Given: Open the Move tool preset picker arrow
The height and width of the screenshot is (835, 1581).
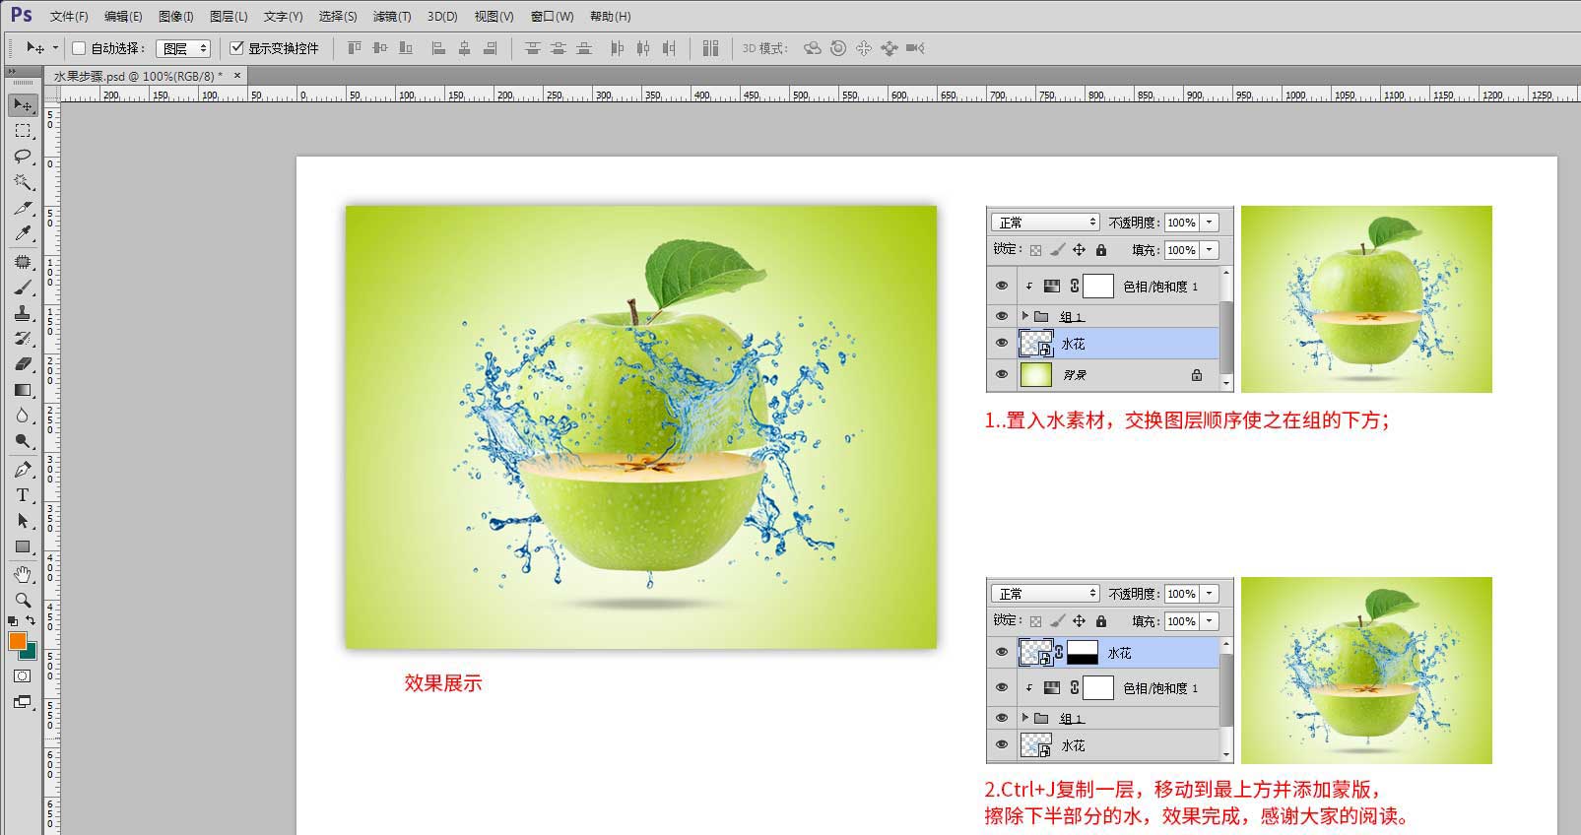Looking at the screenshot, I should tap(55, 48).
